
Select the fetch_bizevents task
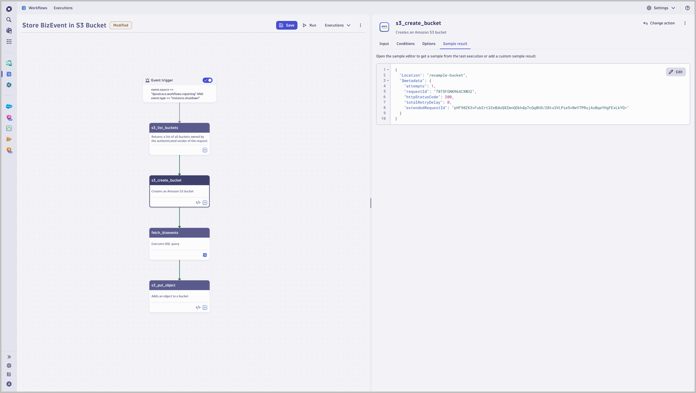(179, 244)
